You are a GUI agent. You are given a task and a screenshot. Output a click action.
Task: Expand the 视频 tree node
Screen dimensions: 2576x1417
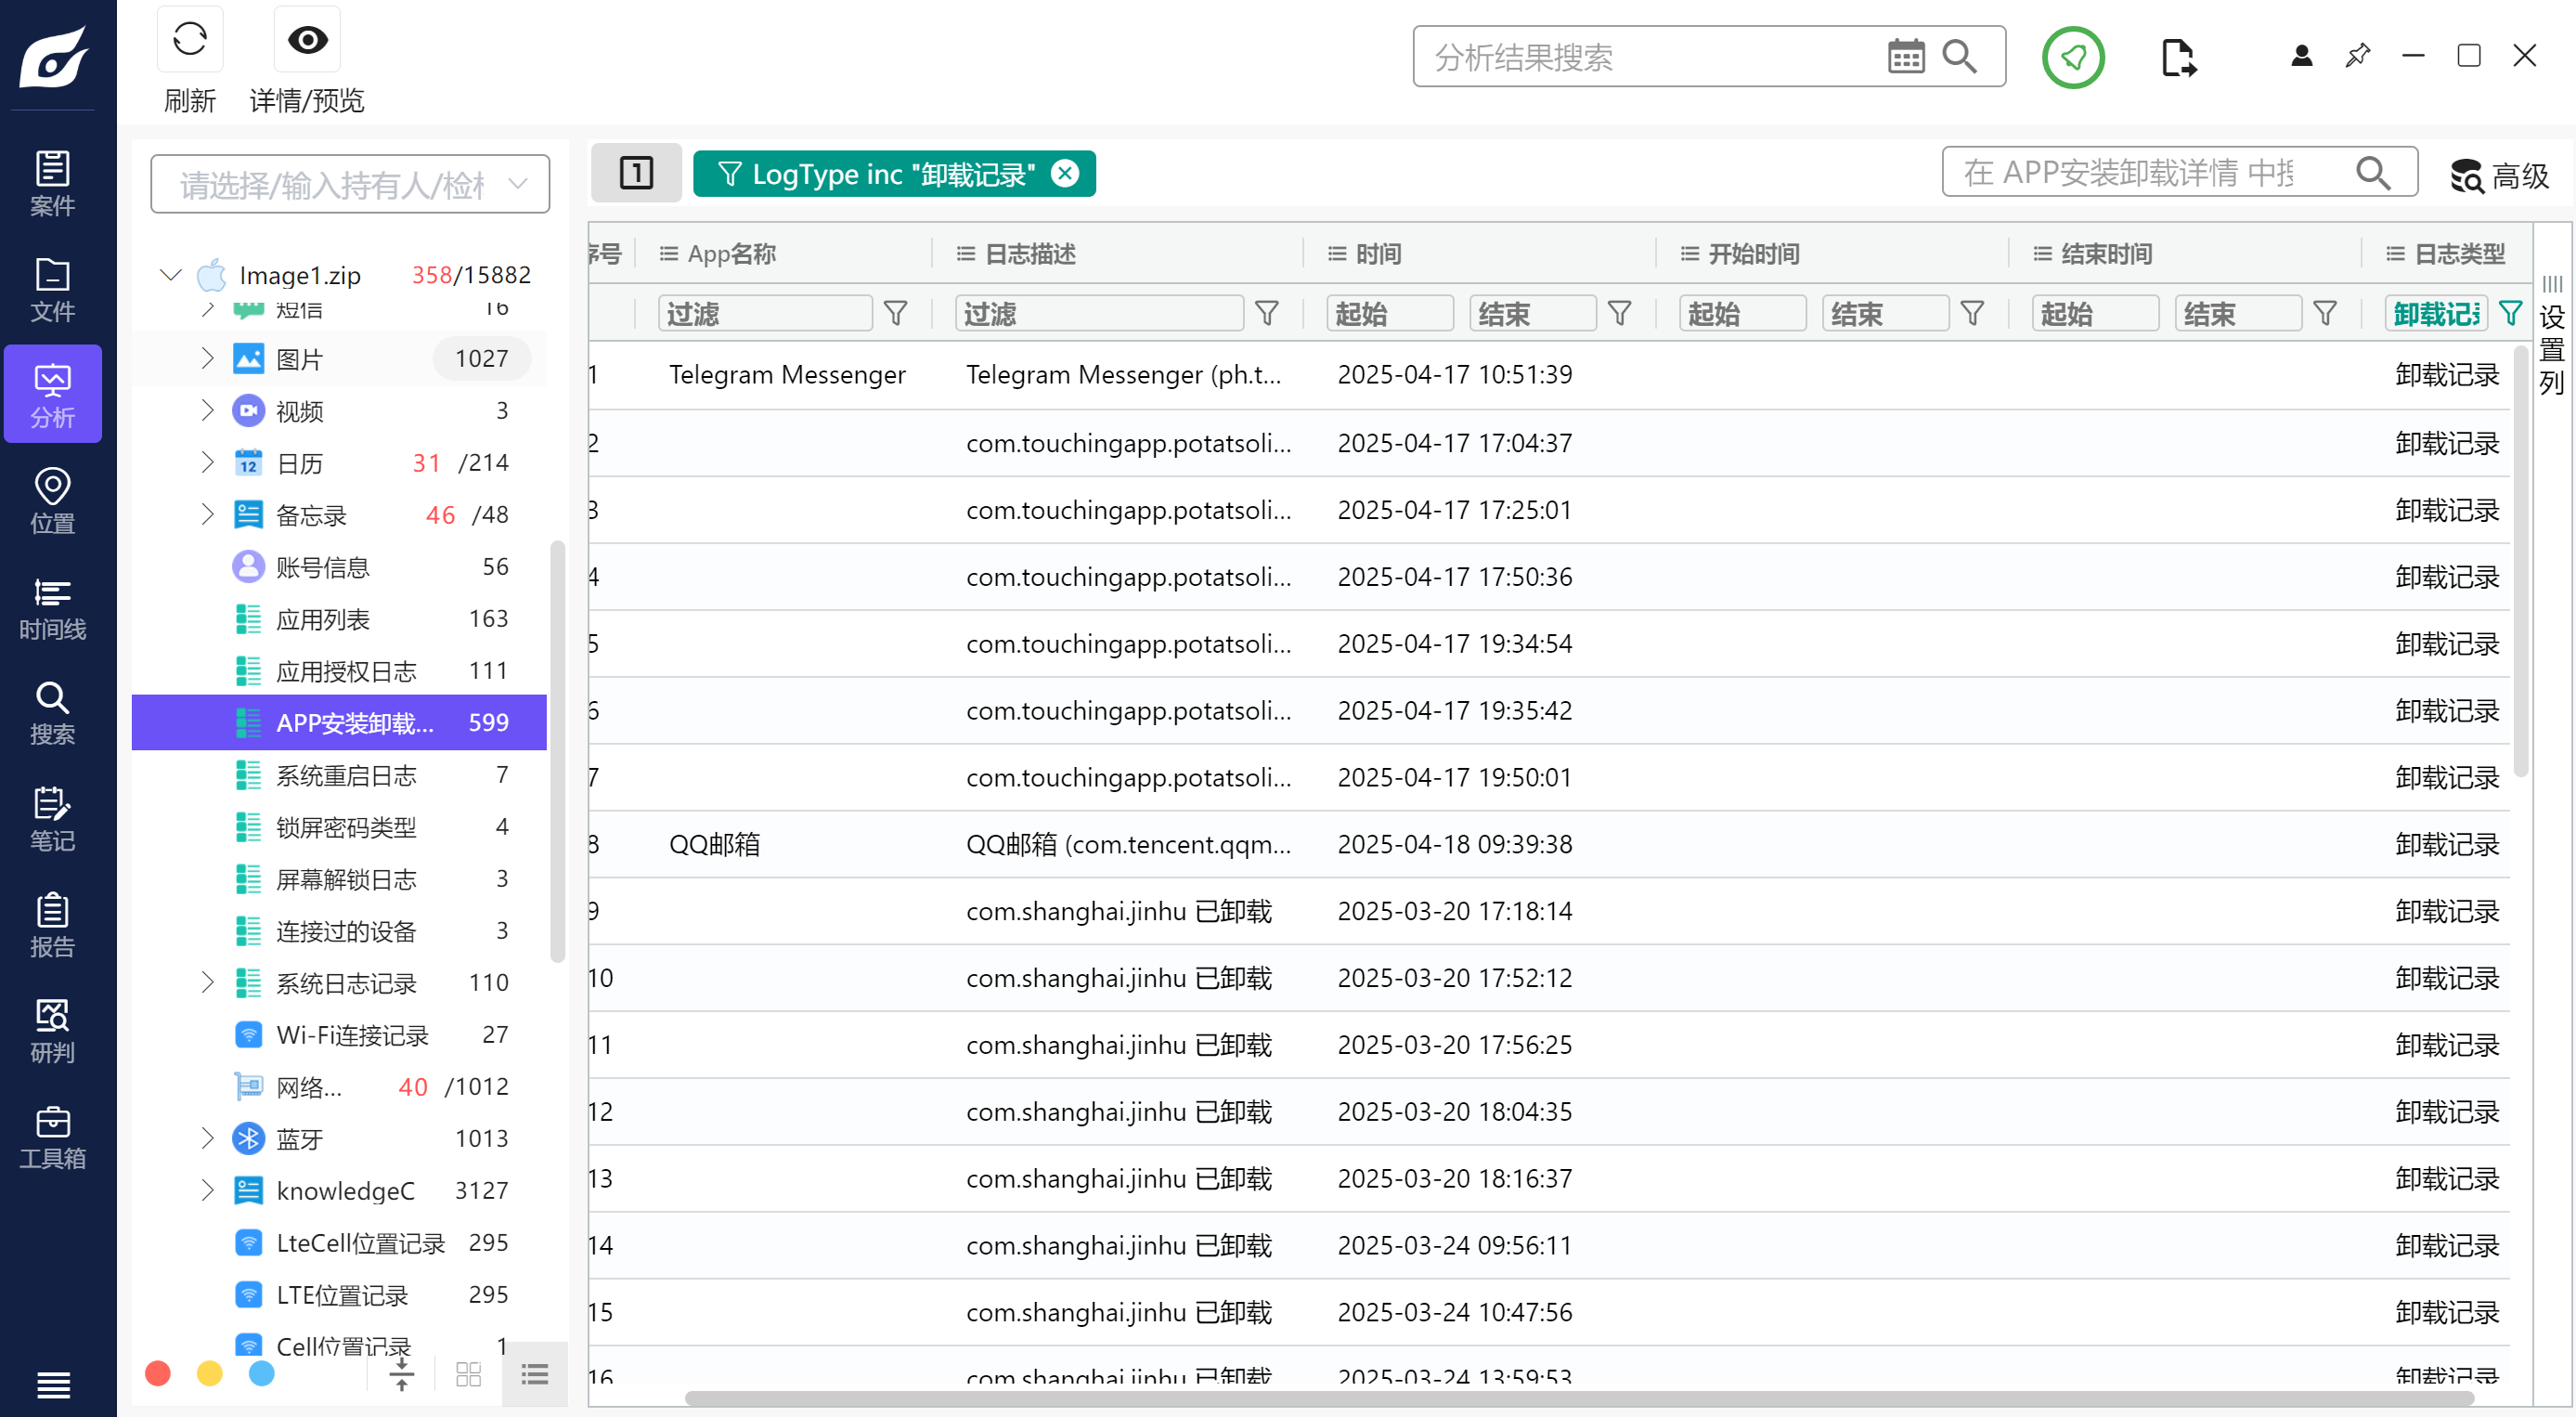point(207,410)
